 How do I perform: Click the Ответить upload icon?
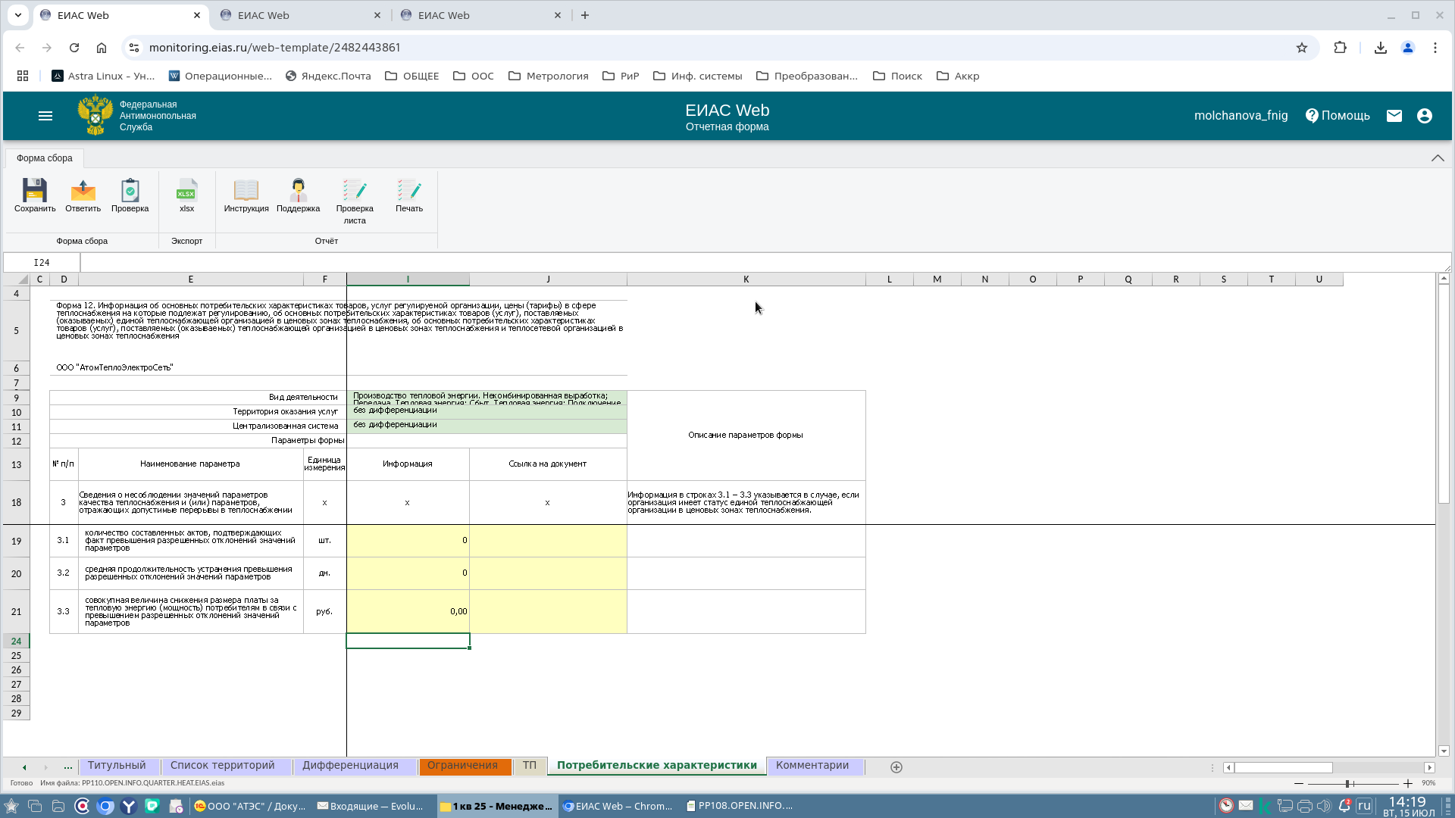(x=83, y=191)
